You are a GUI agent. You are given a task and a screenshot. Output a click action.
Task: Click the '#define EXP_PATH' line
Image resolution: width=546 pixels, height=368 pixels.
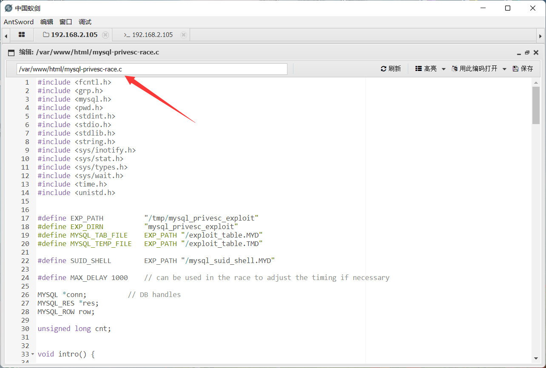[148, 218]
